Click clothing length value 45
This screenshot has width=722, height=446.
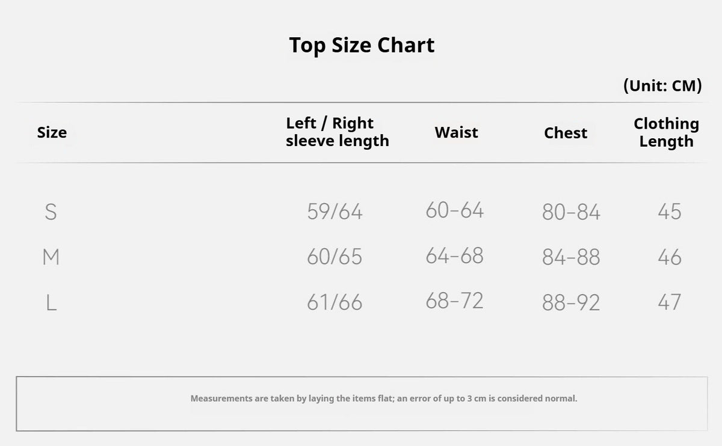669,212
